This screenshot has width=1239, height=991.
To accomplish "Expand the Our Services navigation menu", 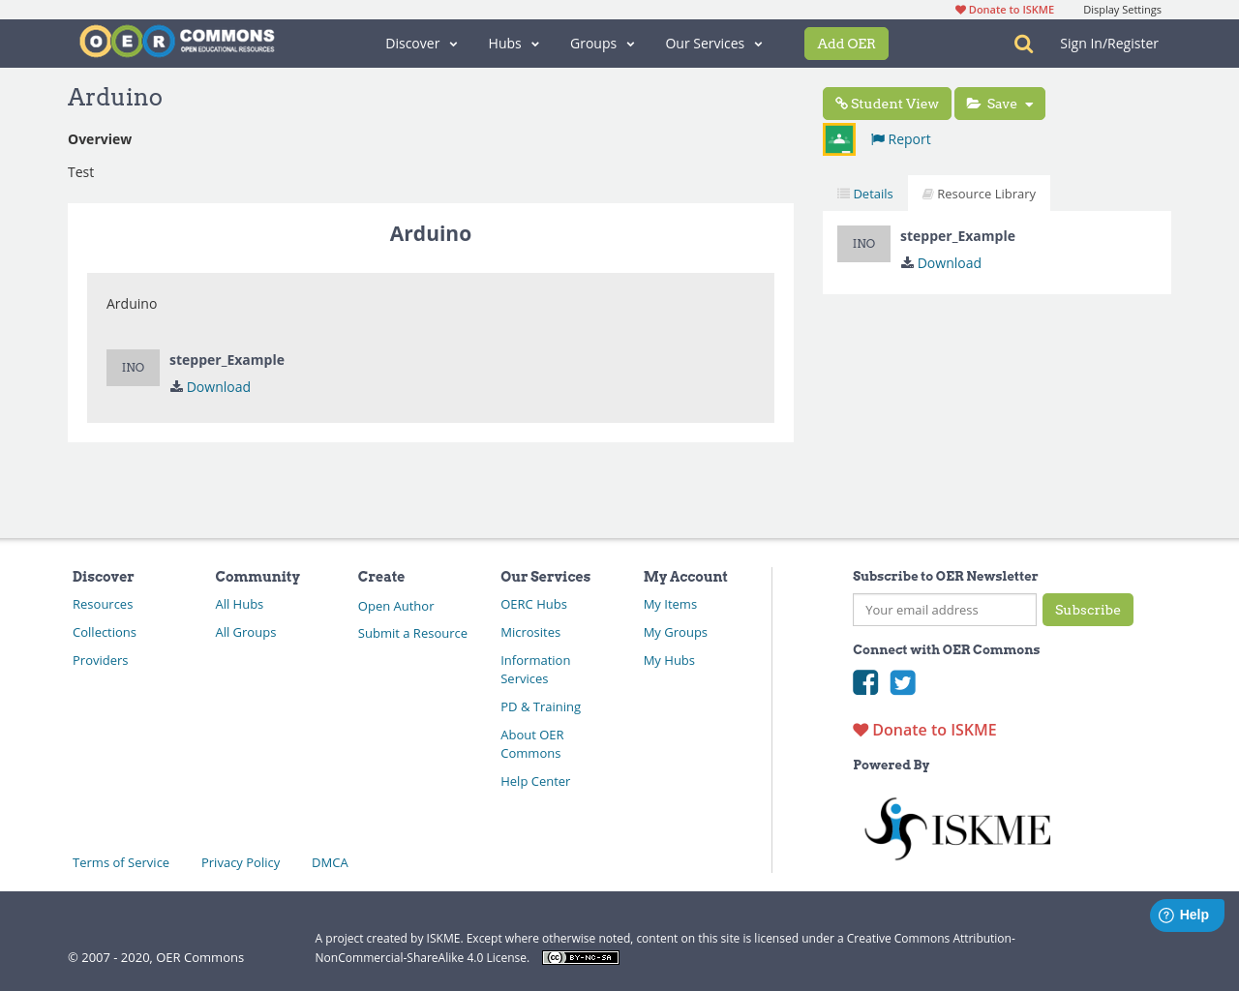I will 713,44.
